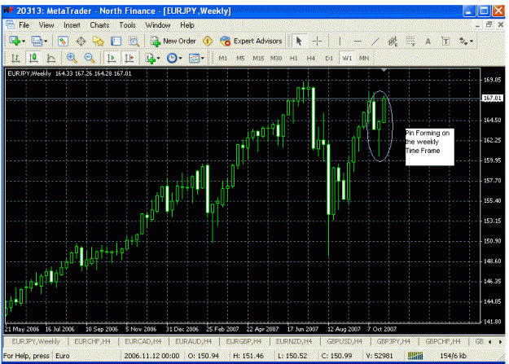Click the Indicators list icon

(x=151, y=58)
